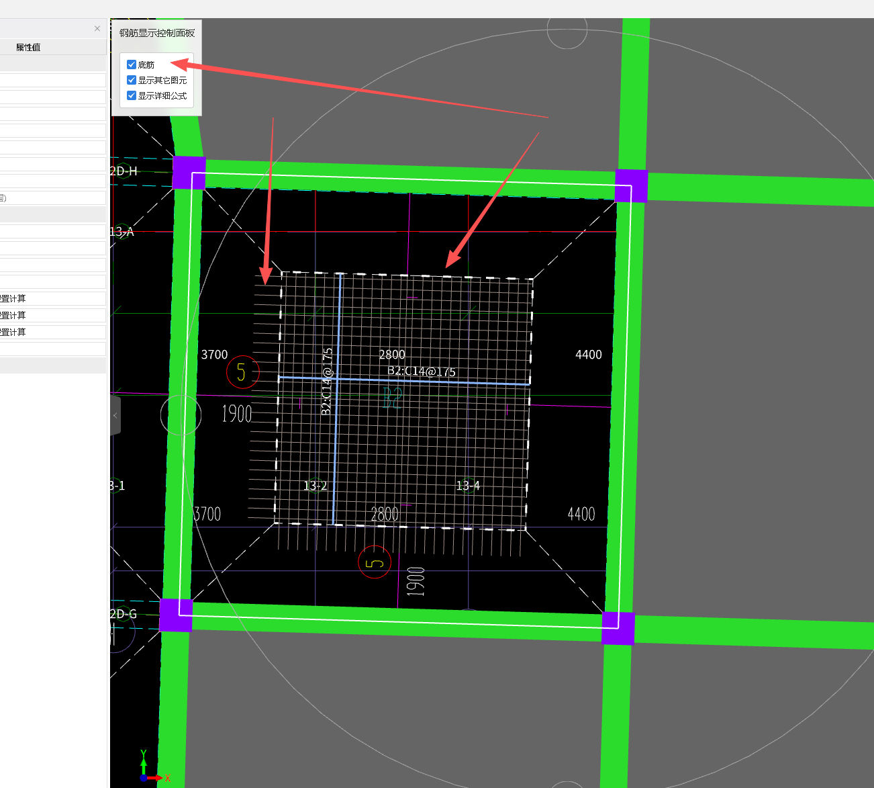
Task: Uncheck the 底筋 checkbox
Action: (x=132, y=64)
